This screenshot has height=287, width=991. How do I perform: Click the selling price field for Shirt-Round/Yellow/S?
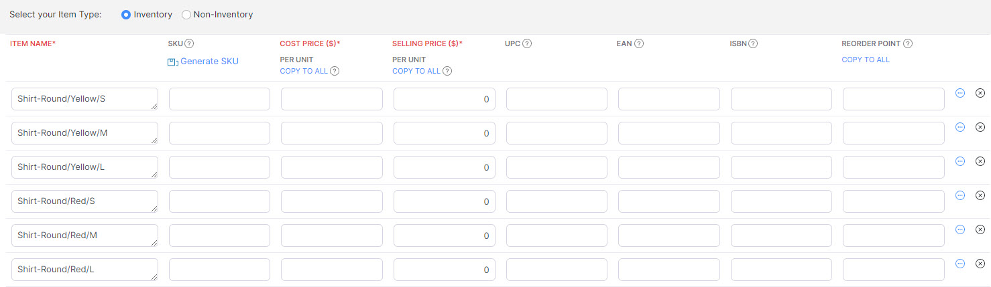445,99
